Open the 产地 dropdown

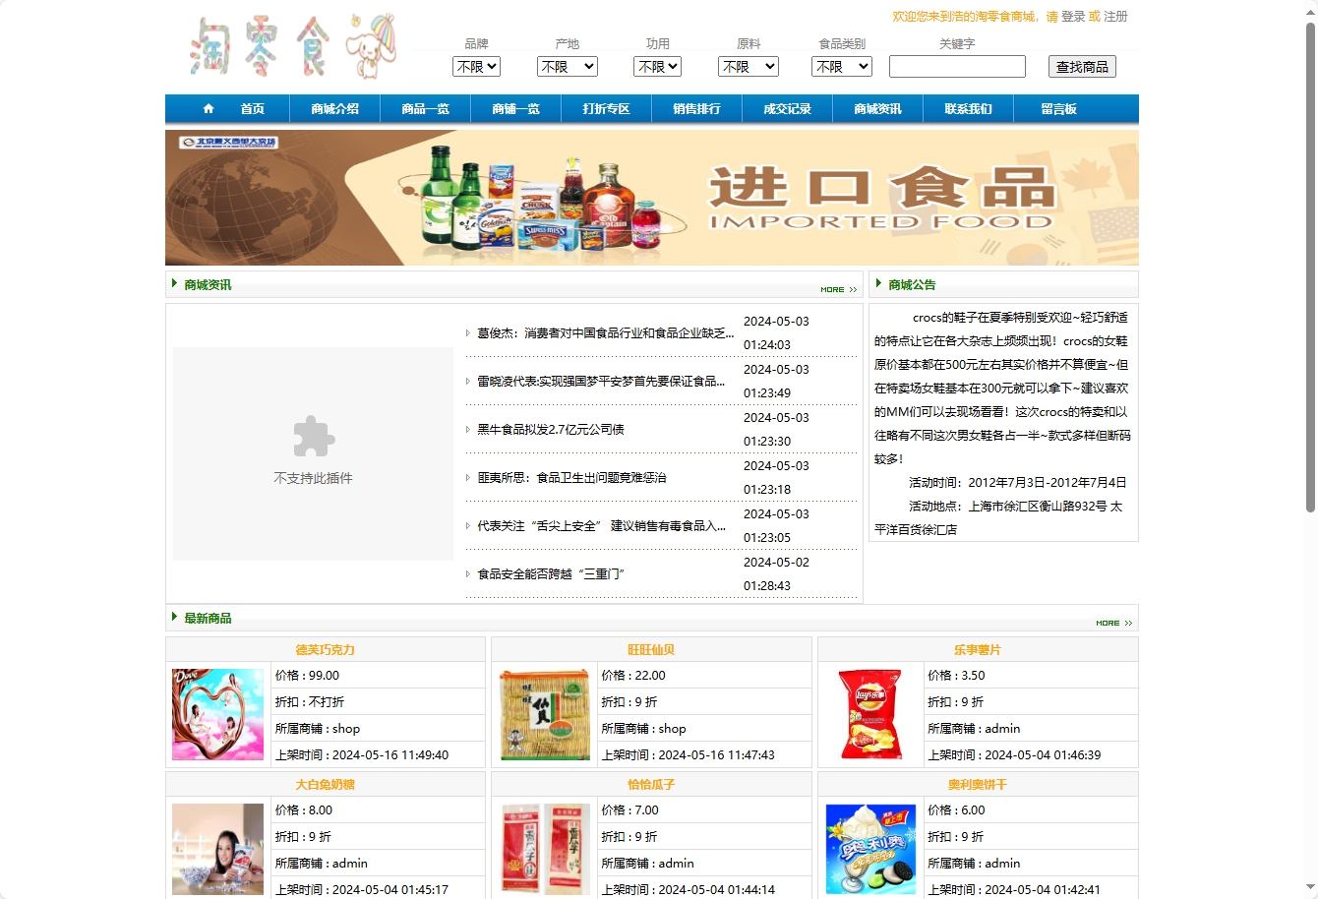pos(567,66)
